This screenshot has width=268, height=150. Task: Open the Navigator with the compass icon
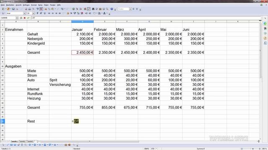(x=97, y=9)
